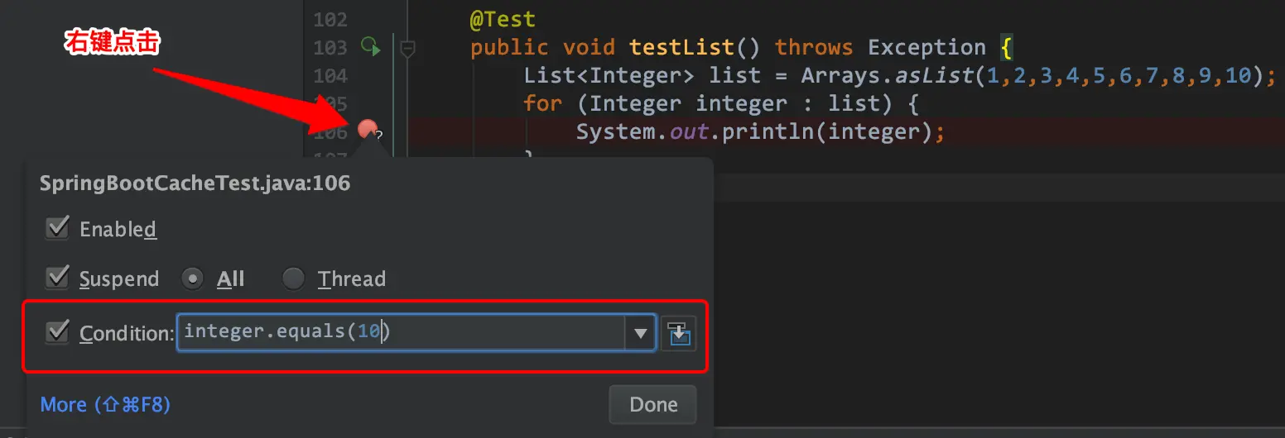The height and width of the screenshot is (438, 1285).
Task: Toggle the Suspend checkbox
Action: pyautogui.click(x=57, y=278)
